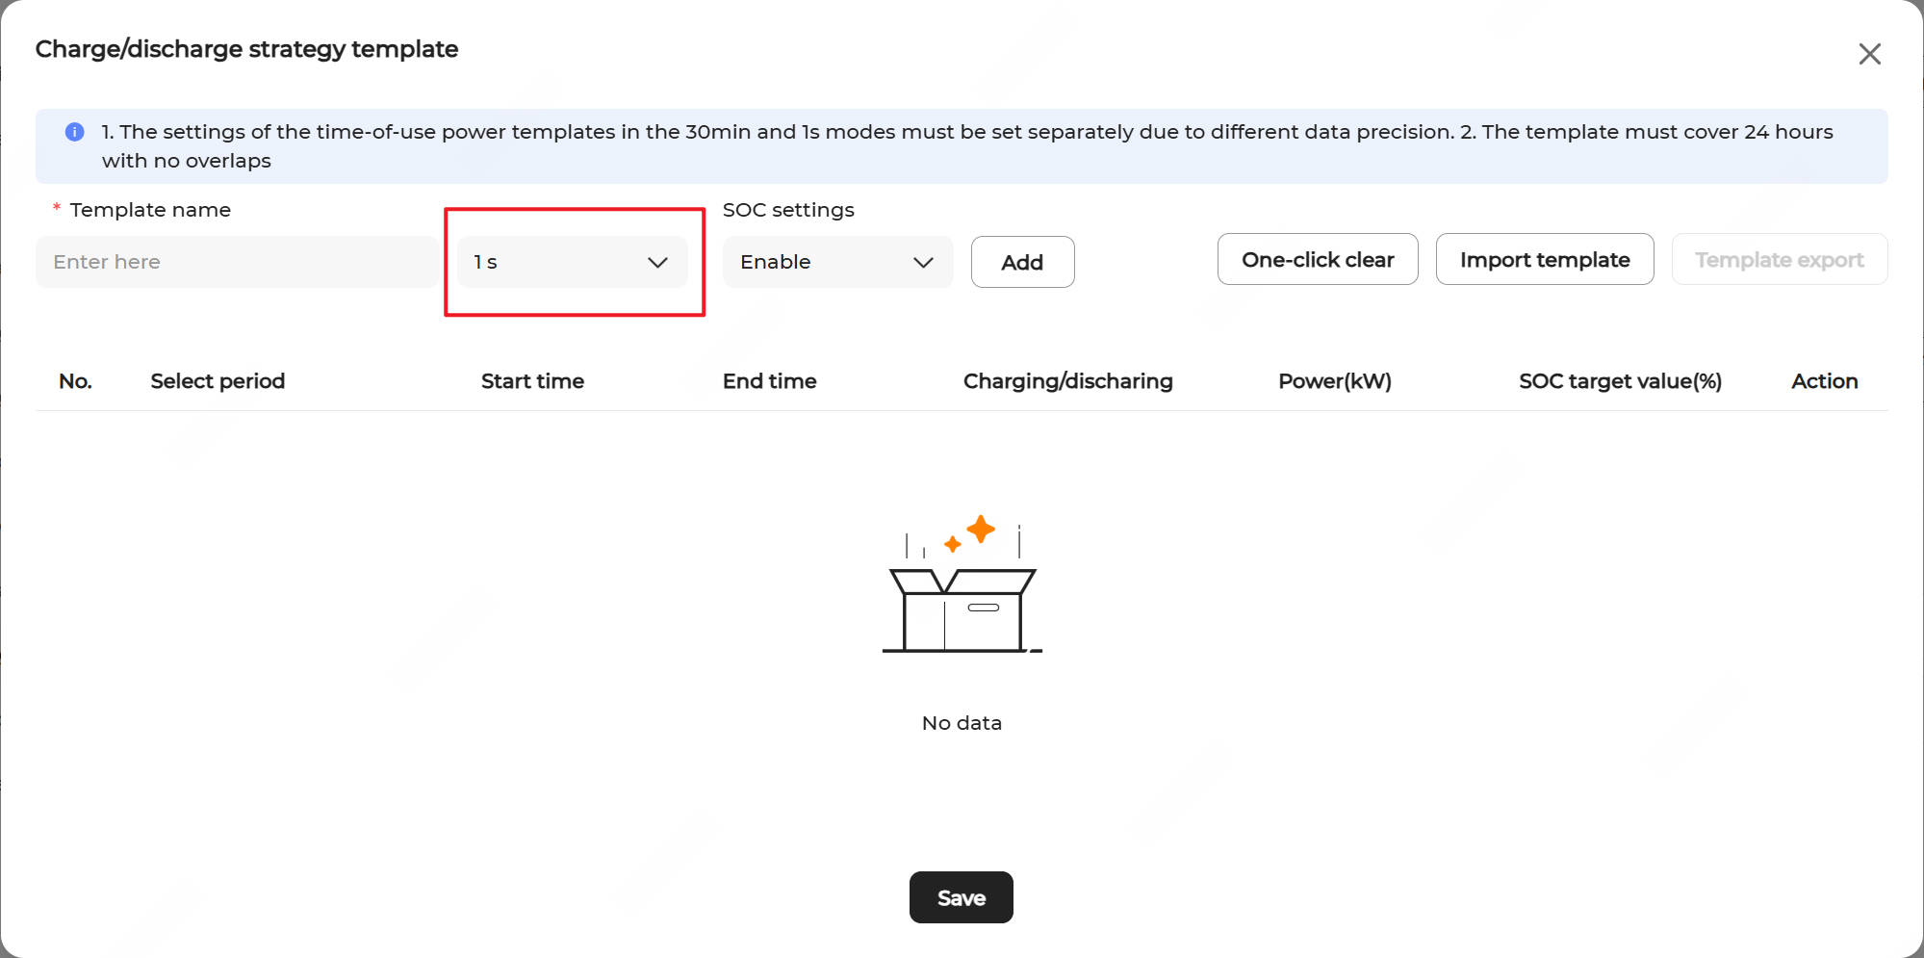Choose Import template

[x=1544, y=260]
